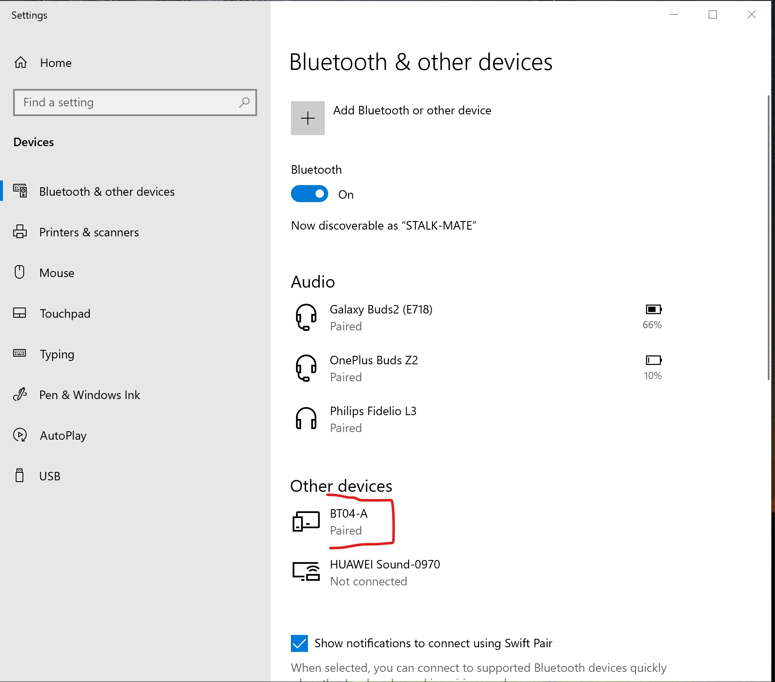Click the Other devices section heading

tap(341, 486)
